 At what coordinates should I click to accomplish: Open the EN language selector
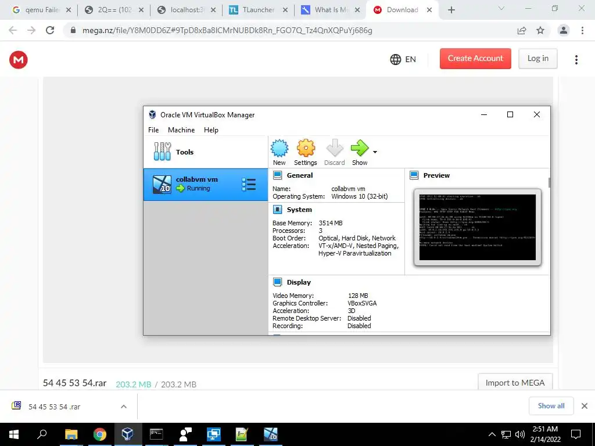point(403,59)
